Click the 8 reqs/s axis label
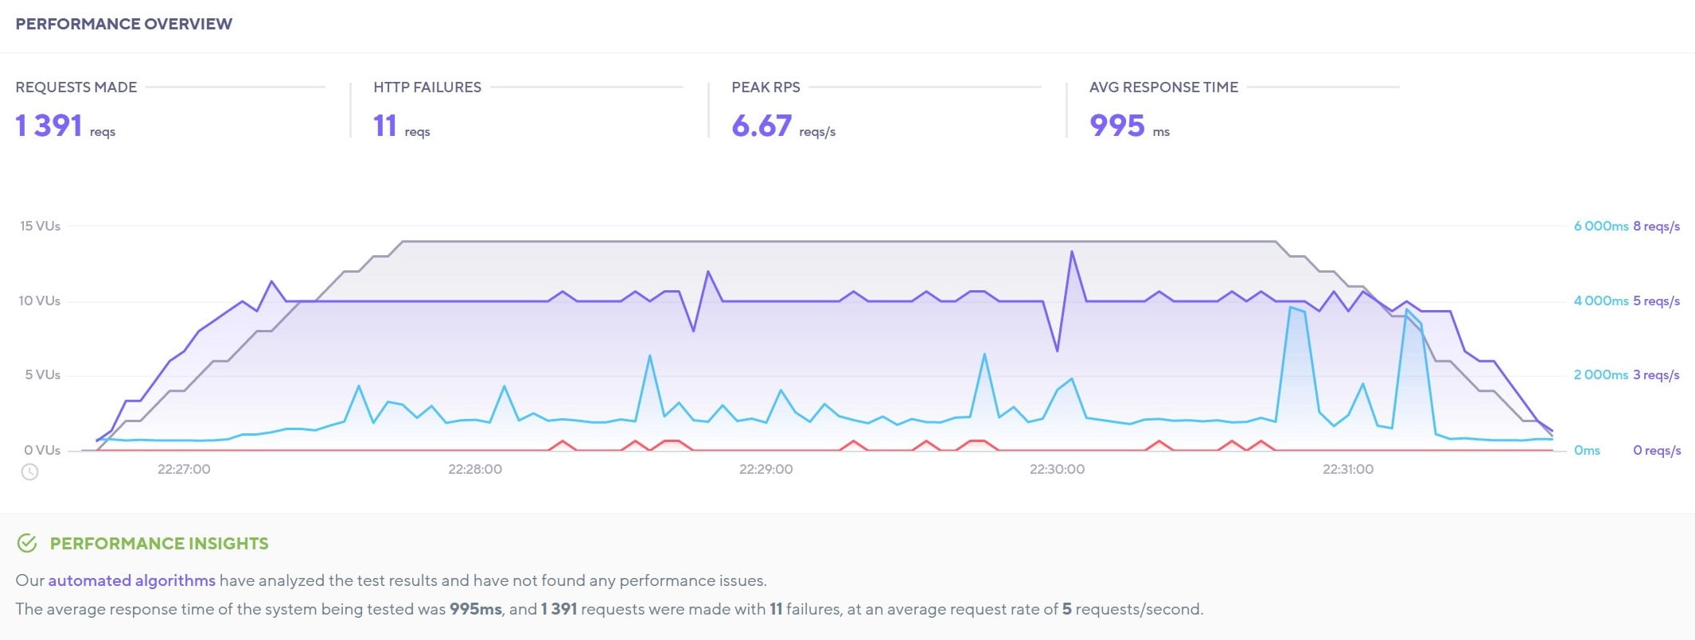 pos(1657,226)
